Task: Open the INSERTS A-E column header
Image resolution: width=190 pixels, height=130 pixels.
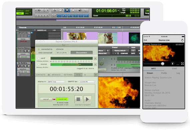Action: [42, 30]
